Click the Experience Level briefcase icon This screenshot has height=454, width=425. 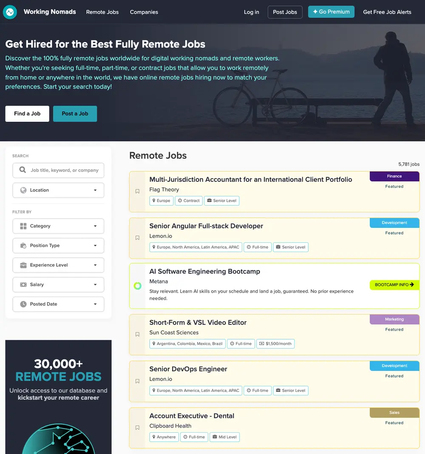23,265
